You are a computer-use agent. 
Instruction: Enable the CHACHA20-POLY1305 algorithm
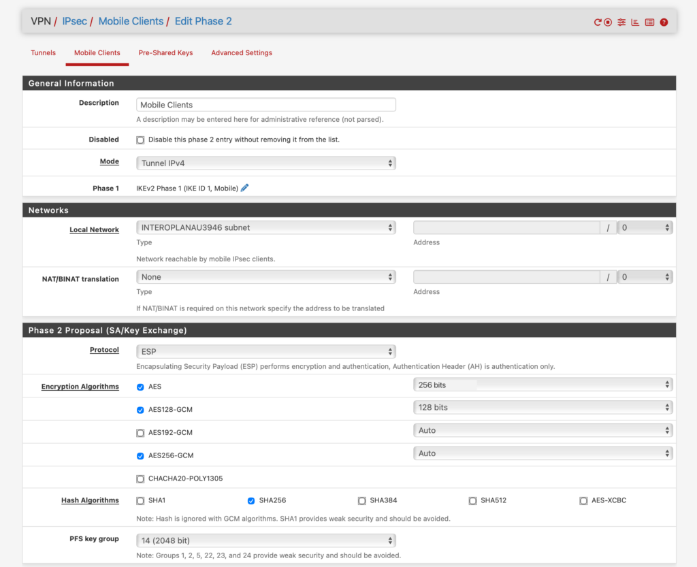140,479
